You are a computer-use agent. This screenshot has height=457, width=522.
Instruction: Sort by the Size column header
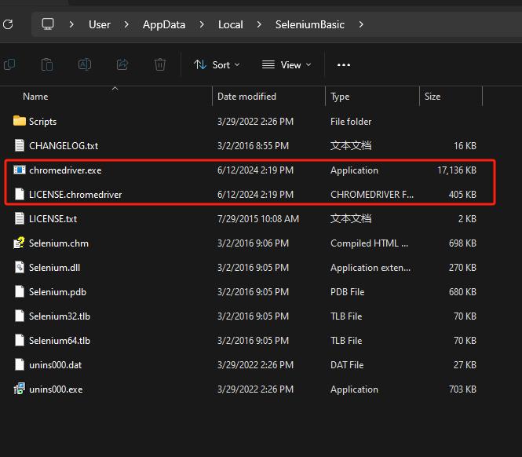click(x=433, y=97)
